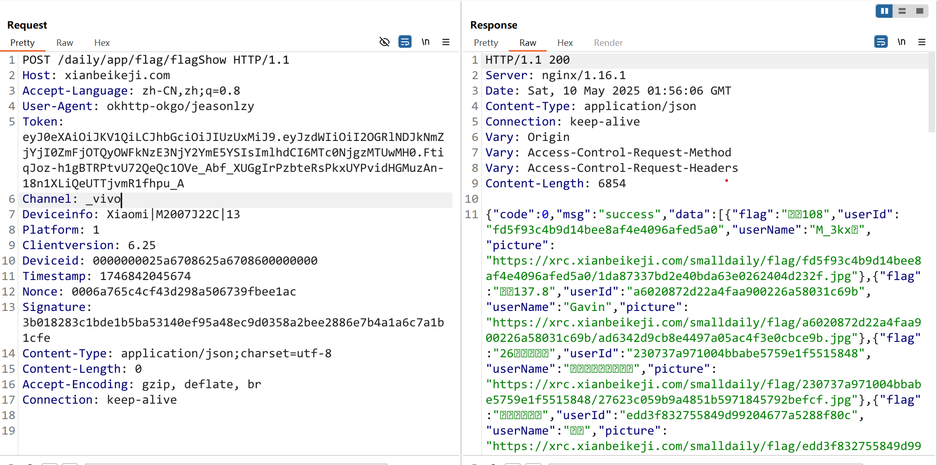Switch to the Request Raw tab
Screen dimensions: 937x465
(65, 43)
